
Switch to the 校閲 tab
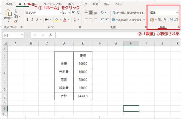click(x=95, y=4)
